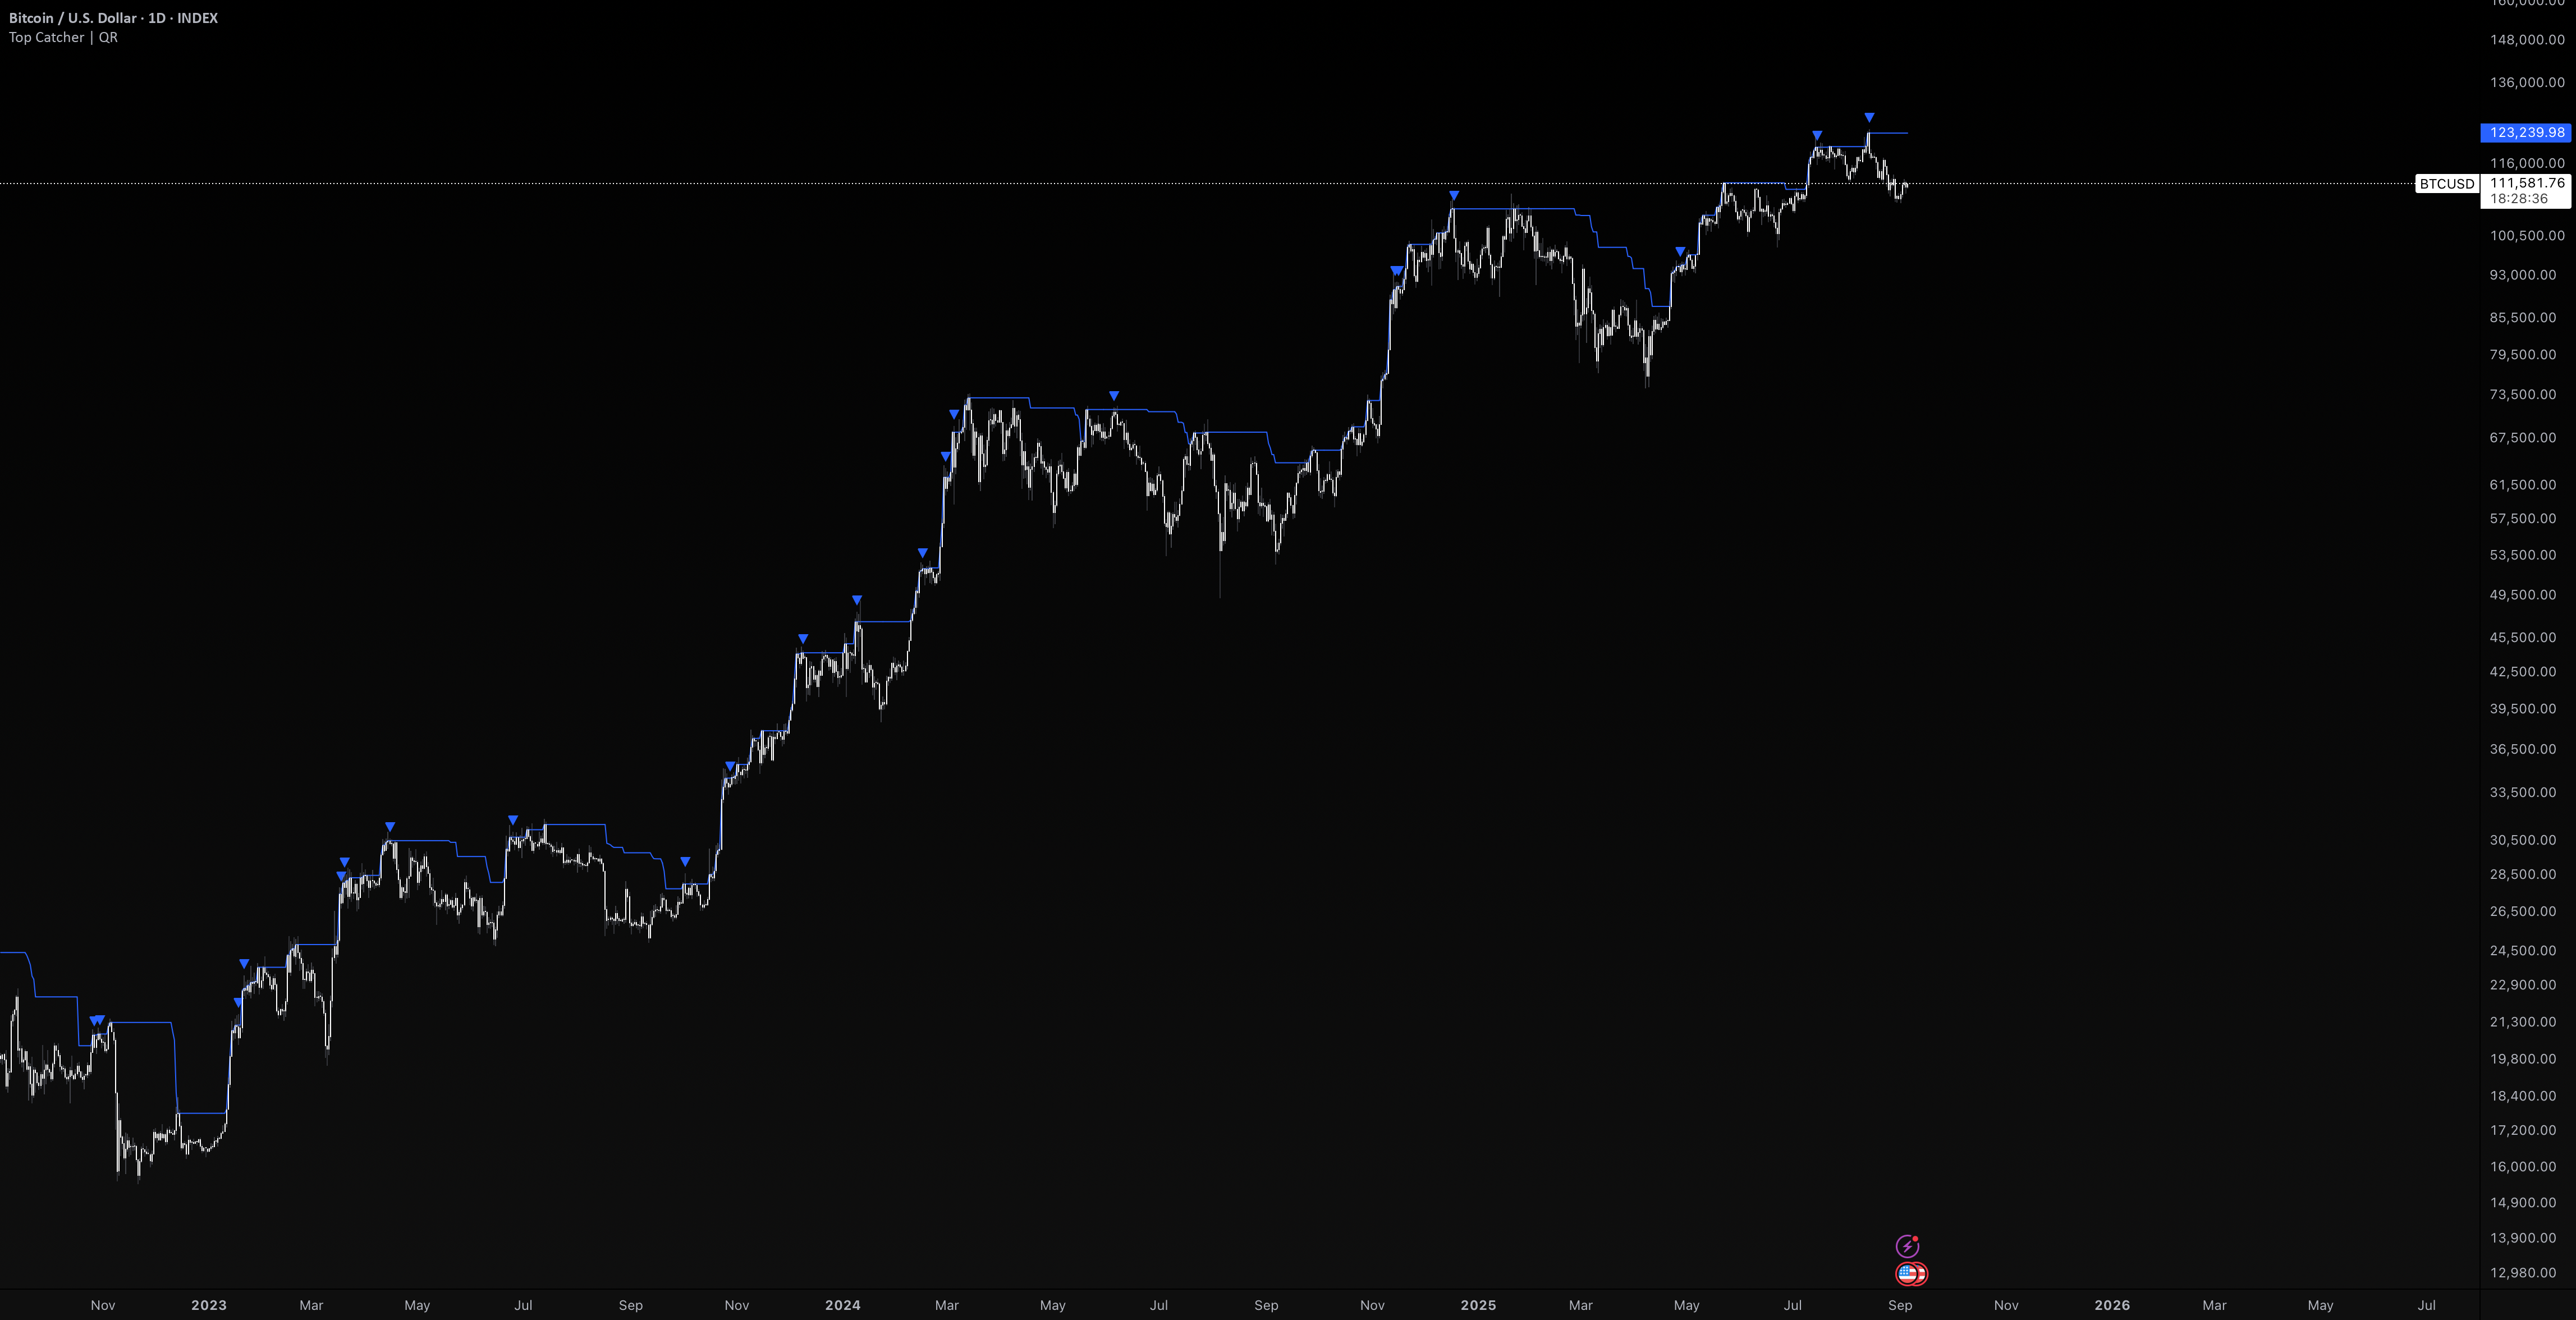
Task: Click the 30,500.00 price axis label
Action: tap(2523, 840)
